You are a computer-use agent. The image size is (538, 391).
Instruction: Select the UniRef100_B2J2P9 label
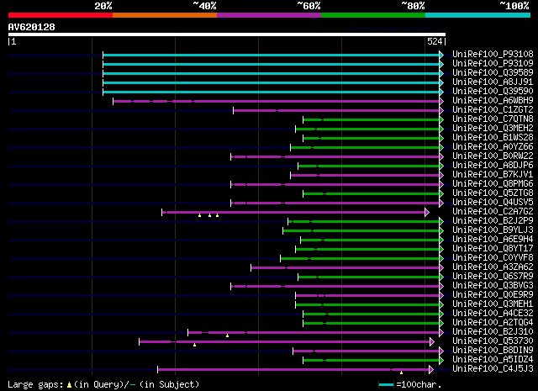click(493, 221)
